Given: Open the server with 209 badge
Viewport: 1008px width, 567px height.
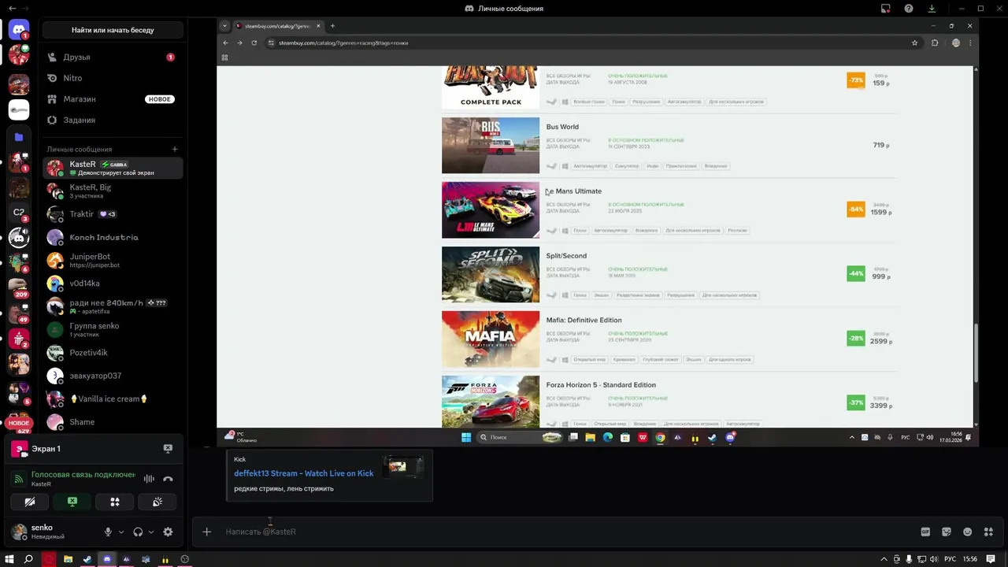Looking at the screenshot, I should tap(19, 287).
